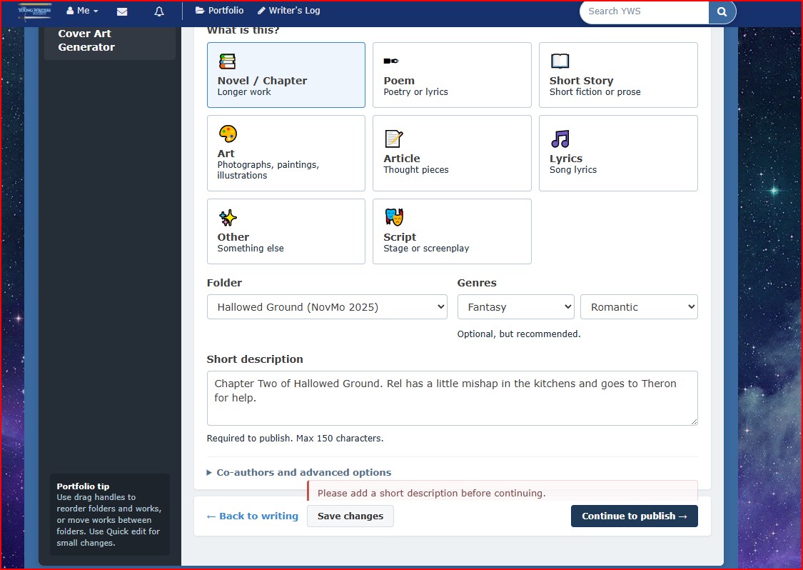This screenshot has width=803, height=570.
Task: Click the memo icon on Article card
Action: pos(393,139)
